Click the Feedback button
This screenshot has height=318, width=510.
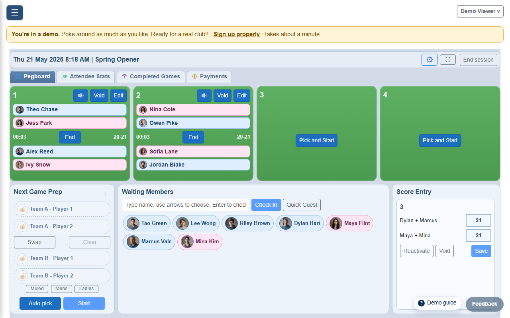pyautogui.click(x=484, y=304)
